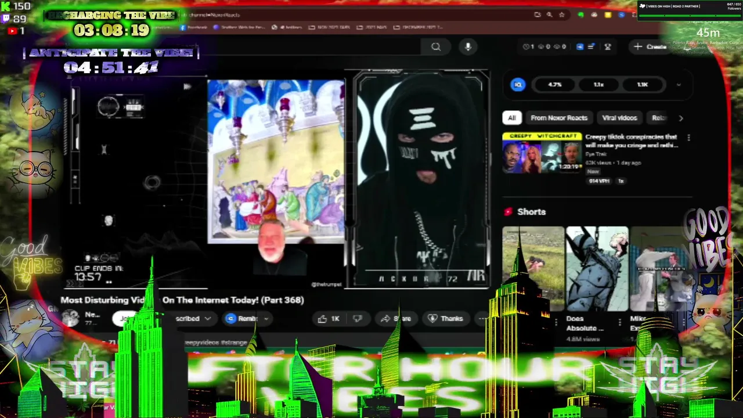Select the All filter chip
This screenshot has height=418, width=743.
click(511, 118)
